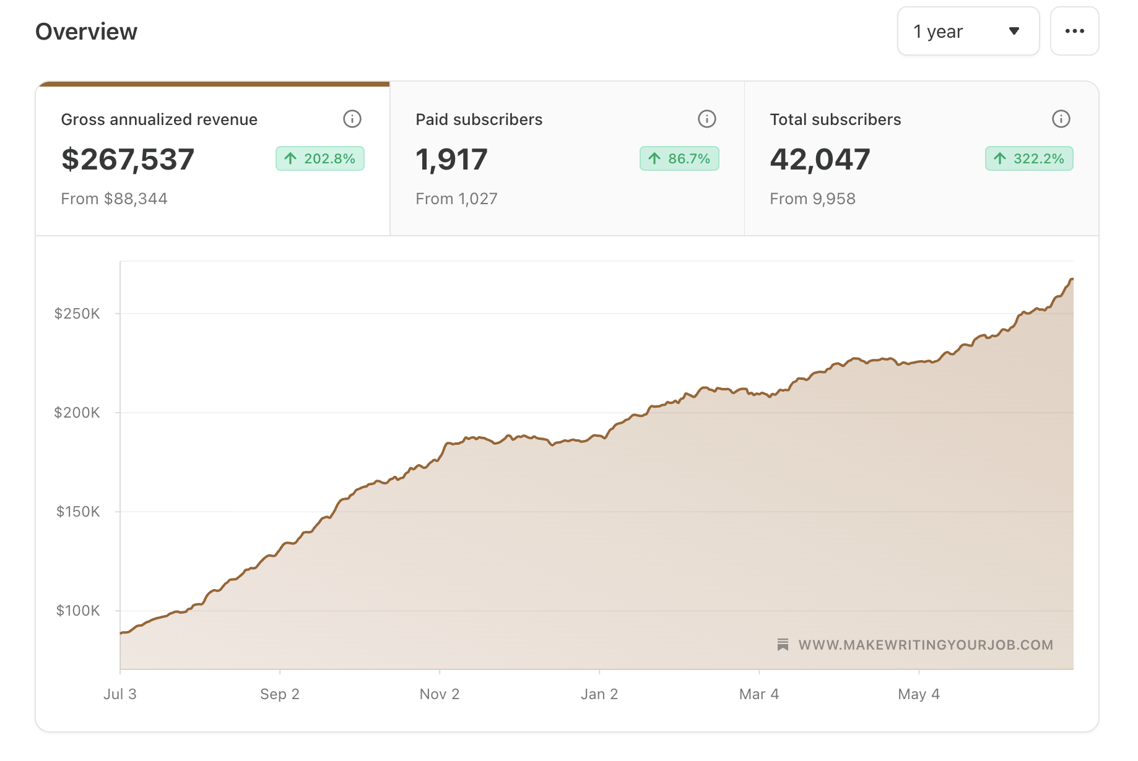
Task: Show info for Paid subscribers
Action: (706, 119)
